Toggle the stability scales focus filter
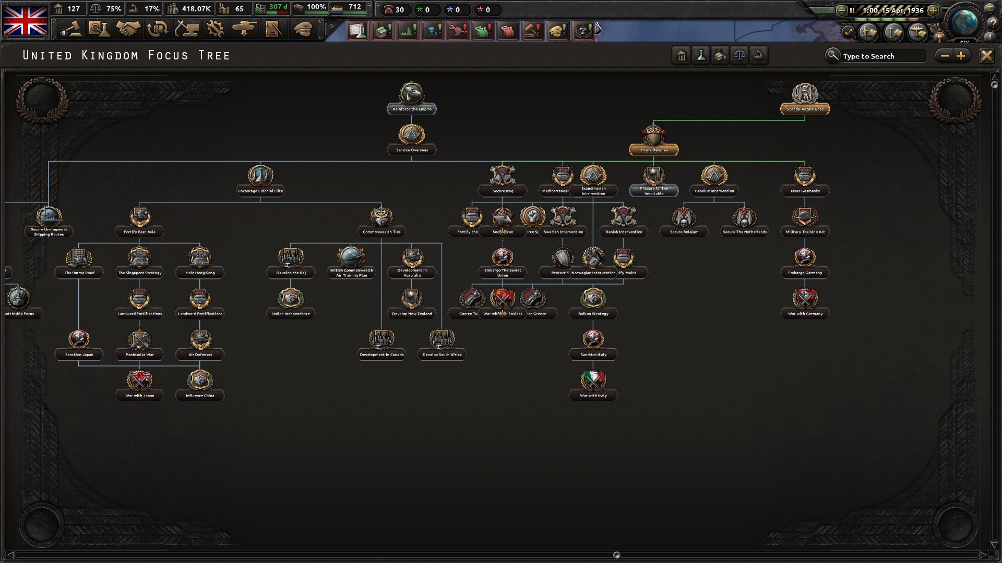The image size is (1002, 563). point(739,55)
